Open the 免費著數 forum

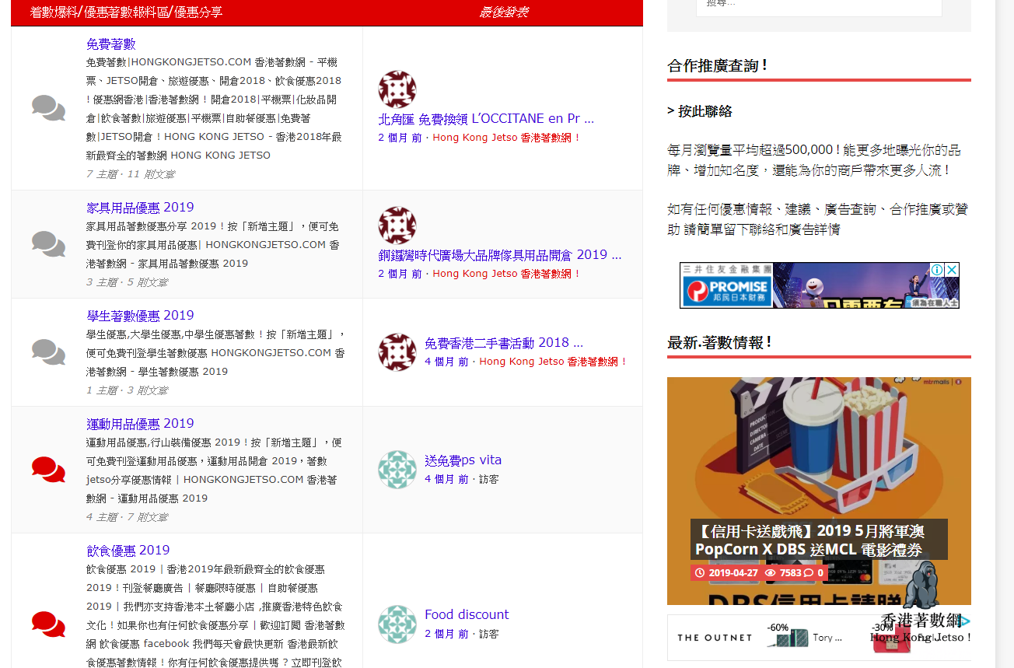pyautogui.click(x=111, y=44)
